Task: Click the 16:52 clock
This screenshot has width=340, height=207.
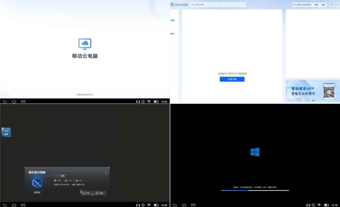Action: [x=164, y=102]
